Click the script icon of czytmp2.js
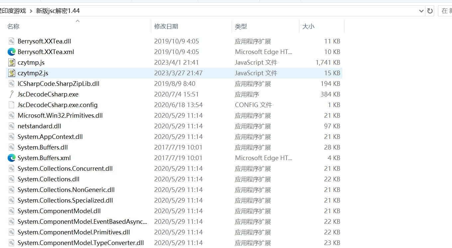This screenshot has height=248, width=452. pyautogui.click(x=12, y=73)
